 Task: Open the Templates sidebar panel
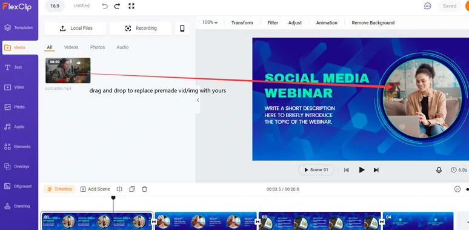pyautogui.click(x=19, y=27)
